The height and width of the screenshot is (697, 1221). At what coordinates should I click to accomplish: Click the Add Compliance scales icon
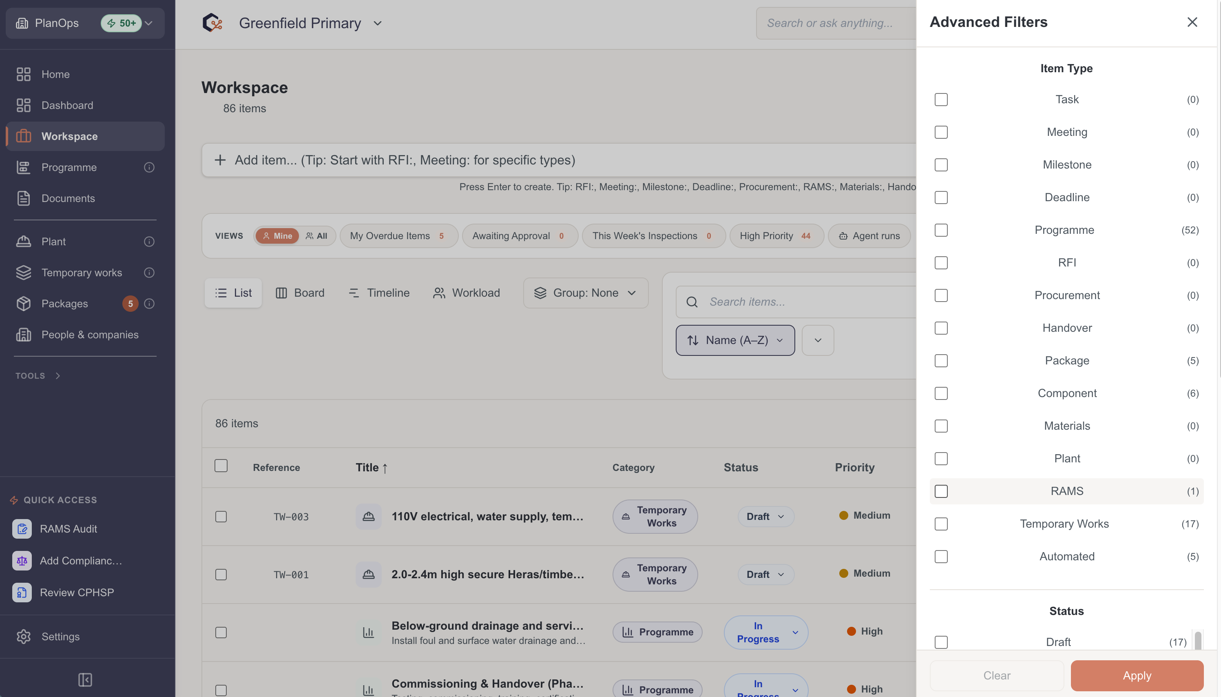click(x=22, y=561)
